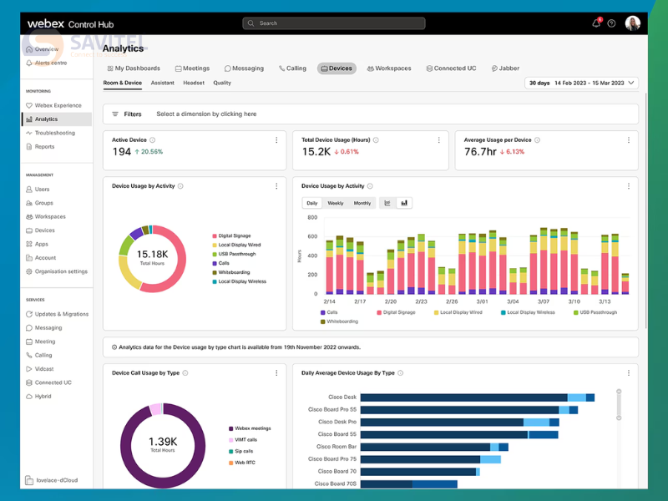Select the Weekly view toggle
The image size is (668, 501).
click(x=336, y=203)
